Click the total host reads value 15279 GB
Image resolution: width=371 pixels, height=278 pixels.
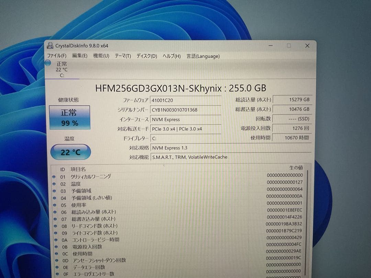(x=292, y=100)
